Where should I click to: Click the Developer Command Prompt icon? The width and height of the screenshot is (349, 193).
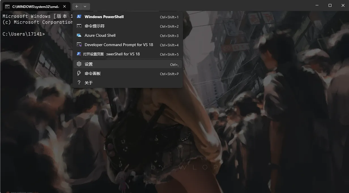pos(79,45)
